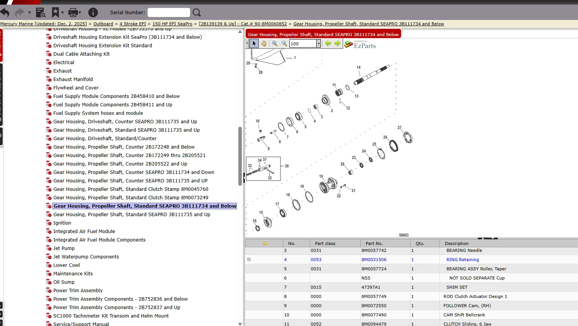This screenshot has height=326, width=578.
Task: Click the category list scroll down arrow
Action: pyautogui.click(x=240, y=324)
